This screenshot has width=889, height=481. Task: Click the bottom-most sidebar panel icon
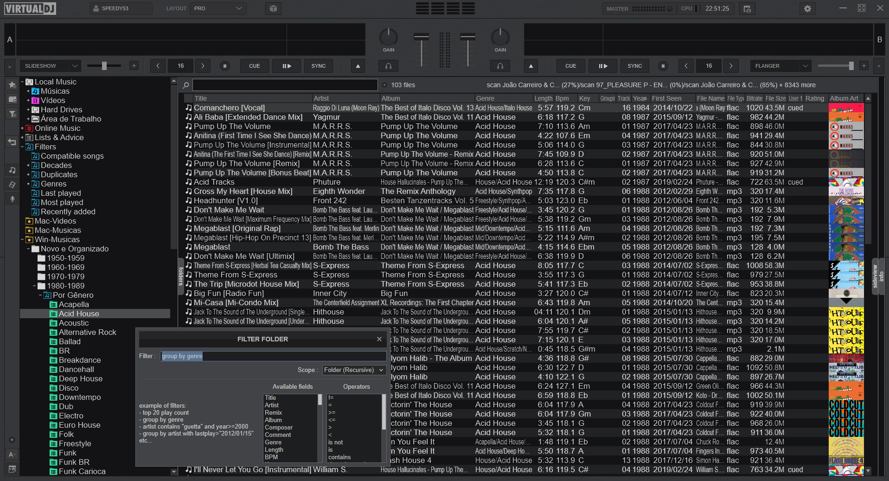tap(12, 469)
